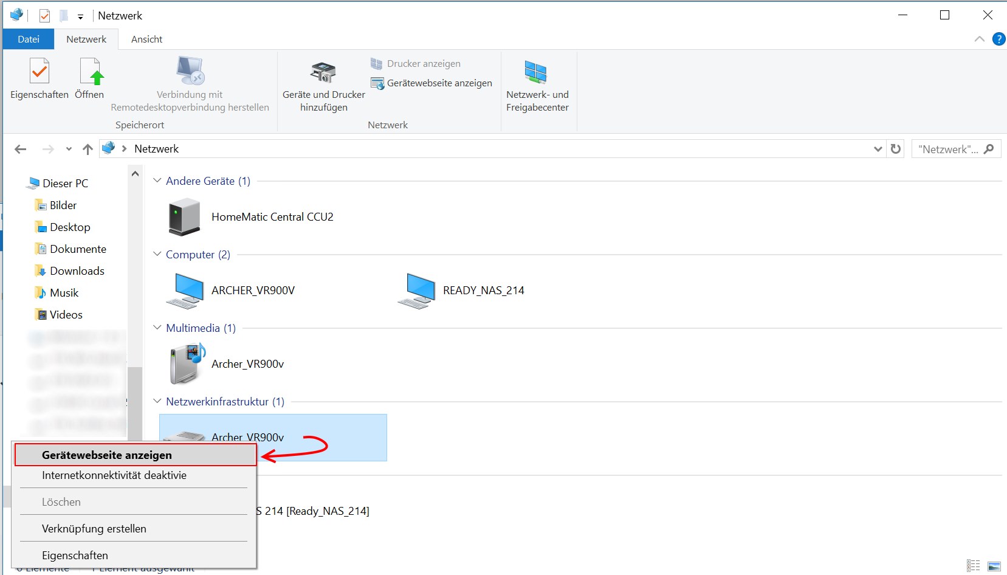Screen dimensions: 1007x575
Task: Click Löschen in context menu
Action: pyautogui.click(x=134, y=502)
